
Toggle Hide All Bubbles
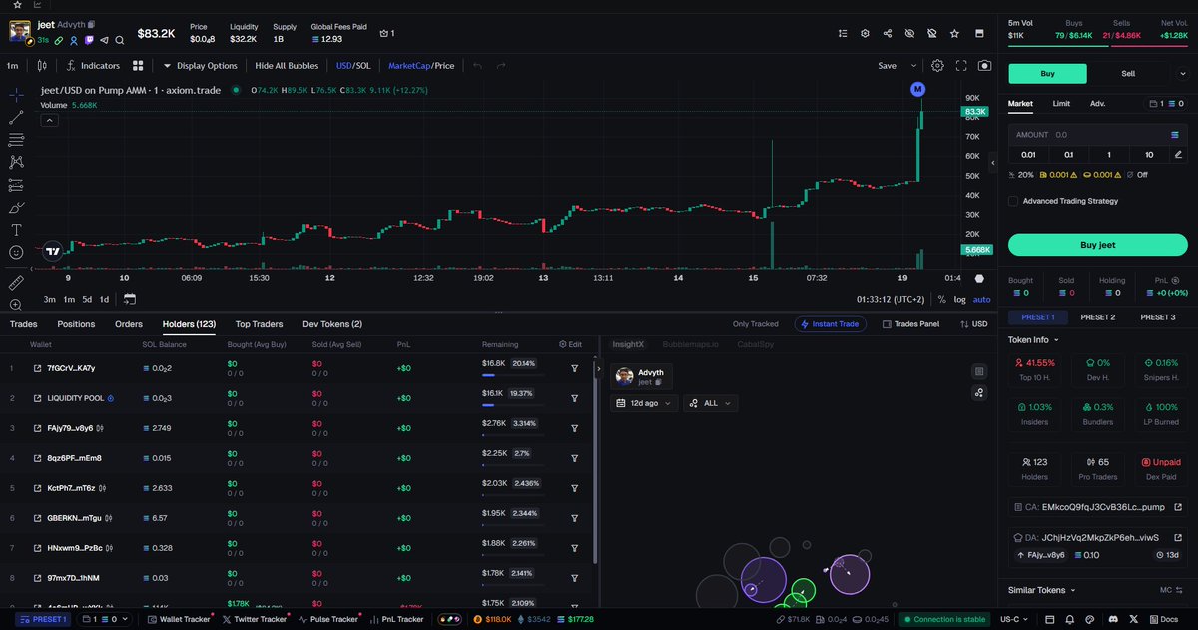tap(287, 66)
